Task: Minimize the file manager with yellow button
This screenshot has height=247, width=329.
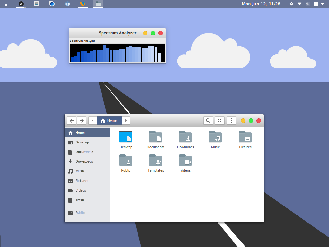Action: pyautogui.click(x=243, y=121)
